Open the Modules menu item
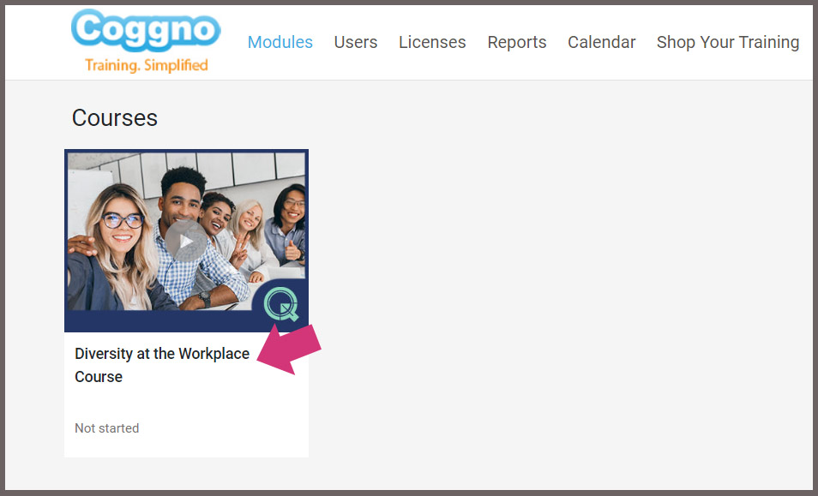This screenshot has width=818, height=496. click(x=280, y=42)
